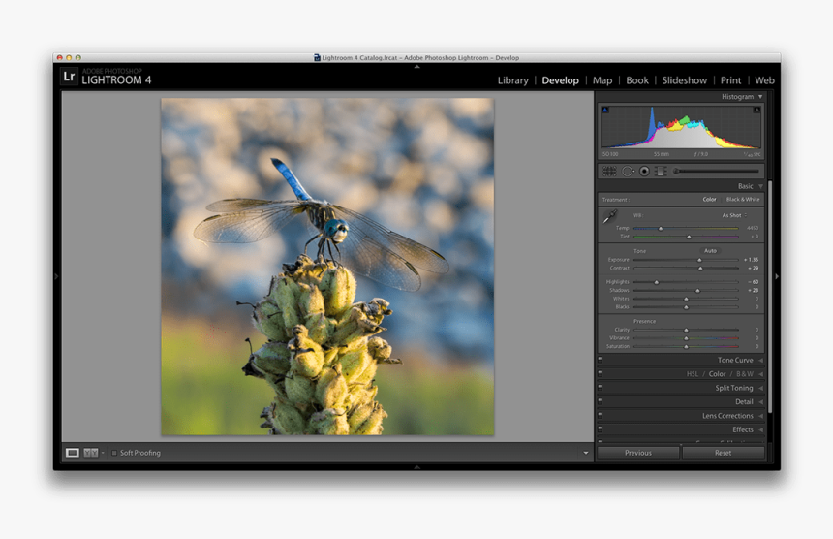
Task: Click the Loupe view icon in toolbar
Action: [x=73, y=453]
